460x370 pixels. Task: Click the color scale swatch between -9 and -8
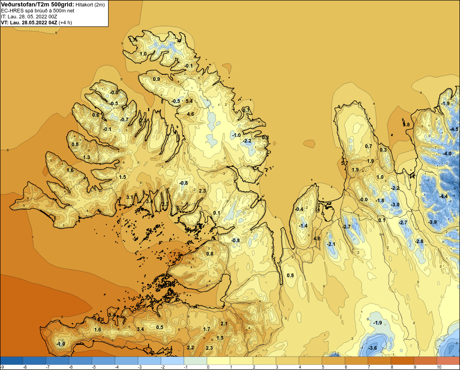(x=11, y=360)
